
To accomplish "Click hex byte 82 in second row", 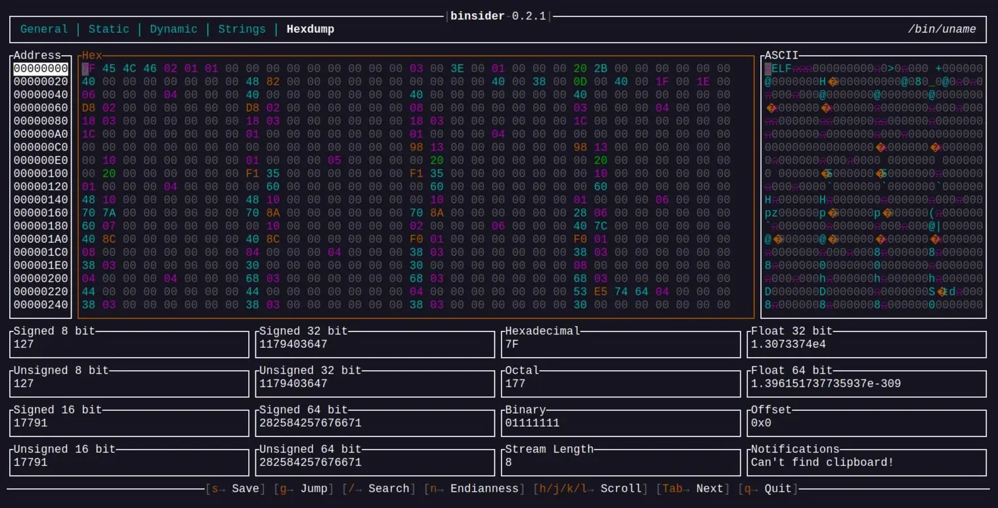I will coord(273,81).
